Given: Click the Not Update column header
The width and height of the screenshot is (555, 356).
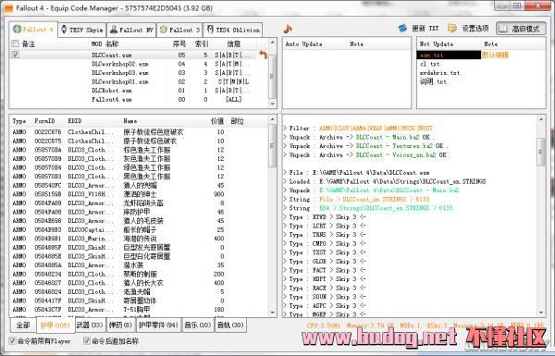Looking at the screenshot, I should point(436,43).
